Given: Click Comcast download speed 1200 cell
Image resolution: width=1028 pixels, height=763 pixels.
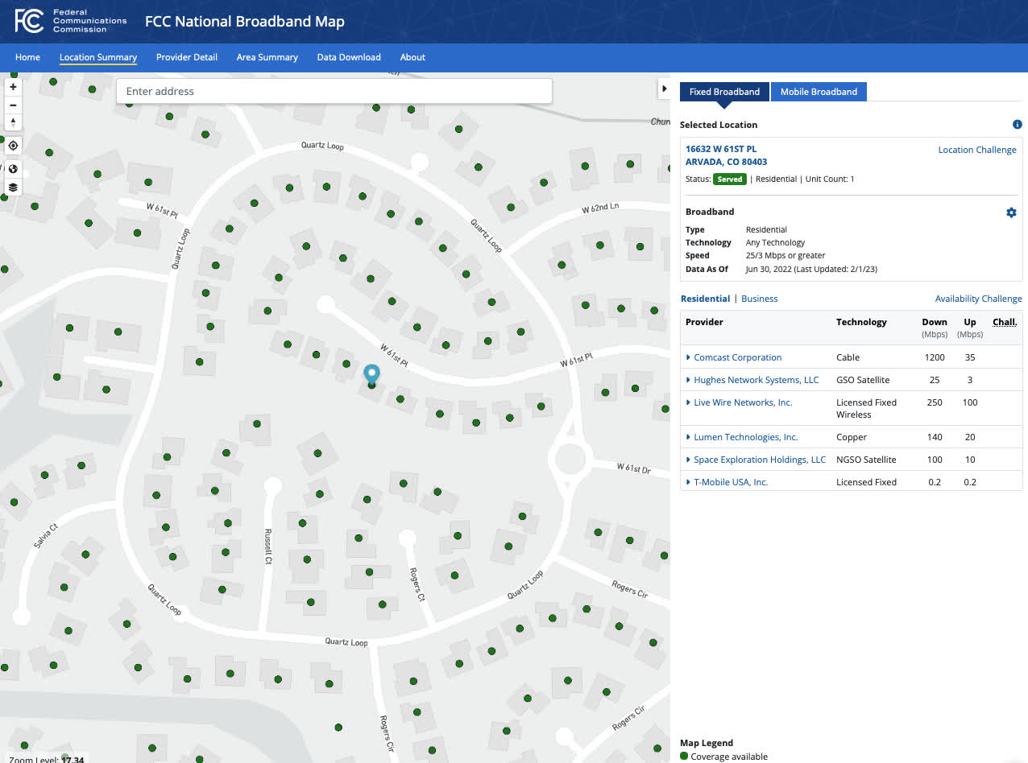Looking at the screenshot, I should pos(935,357).
